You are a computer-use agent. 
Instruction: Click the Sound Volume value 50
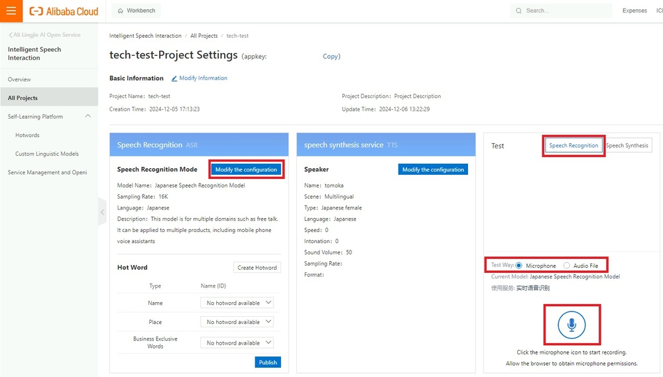coord(349,252)
